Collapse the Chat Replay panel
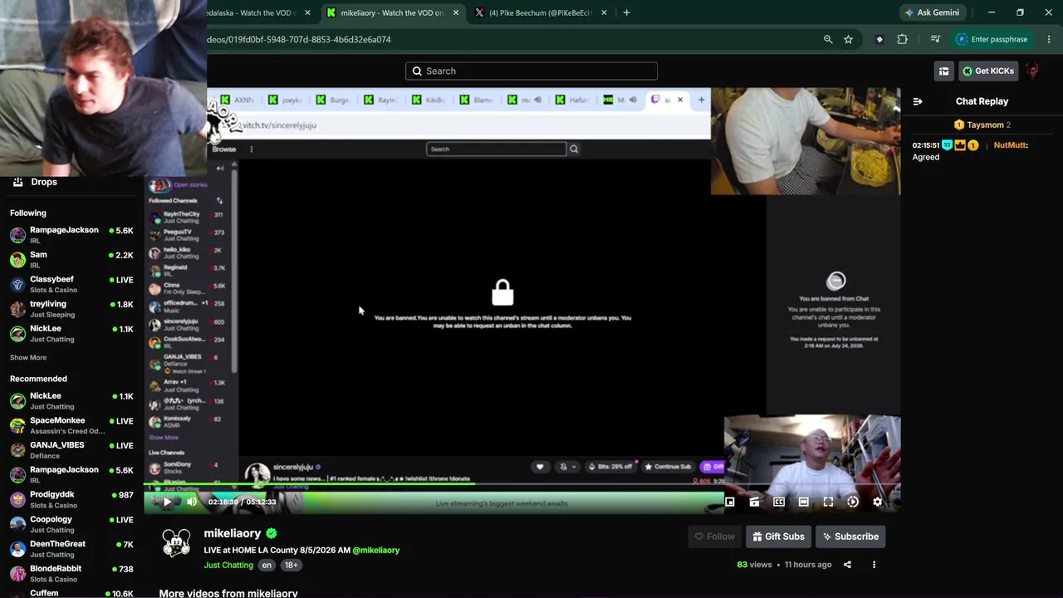Screen dimensions: 1063x598 tap(918, 101)
